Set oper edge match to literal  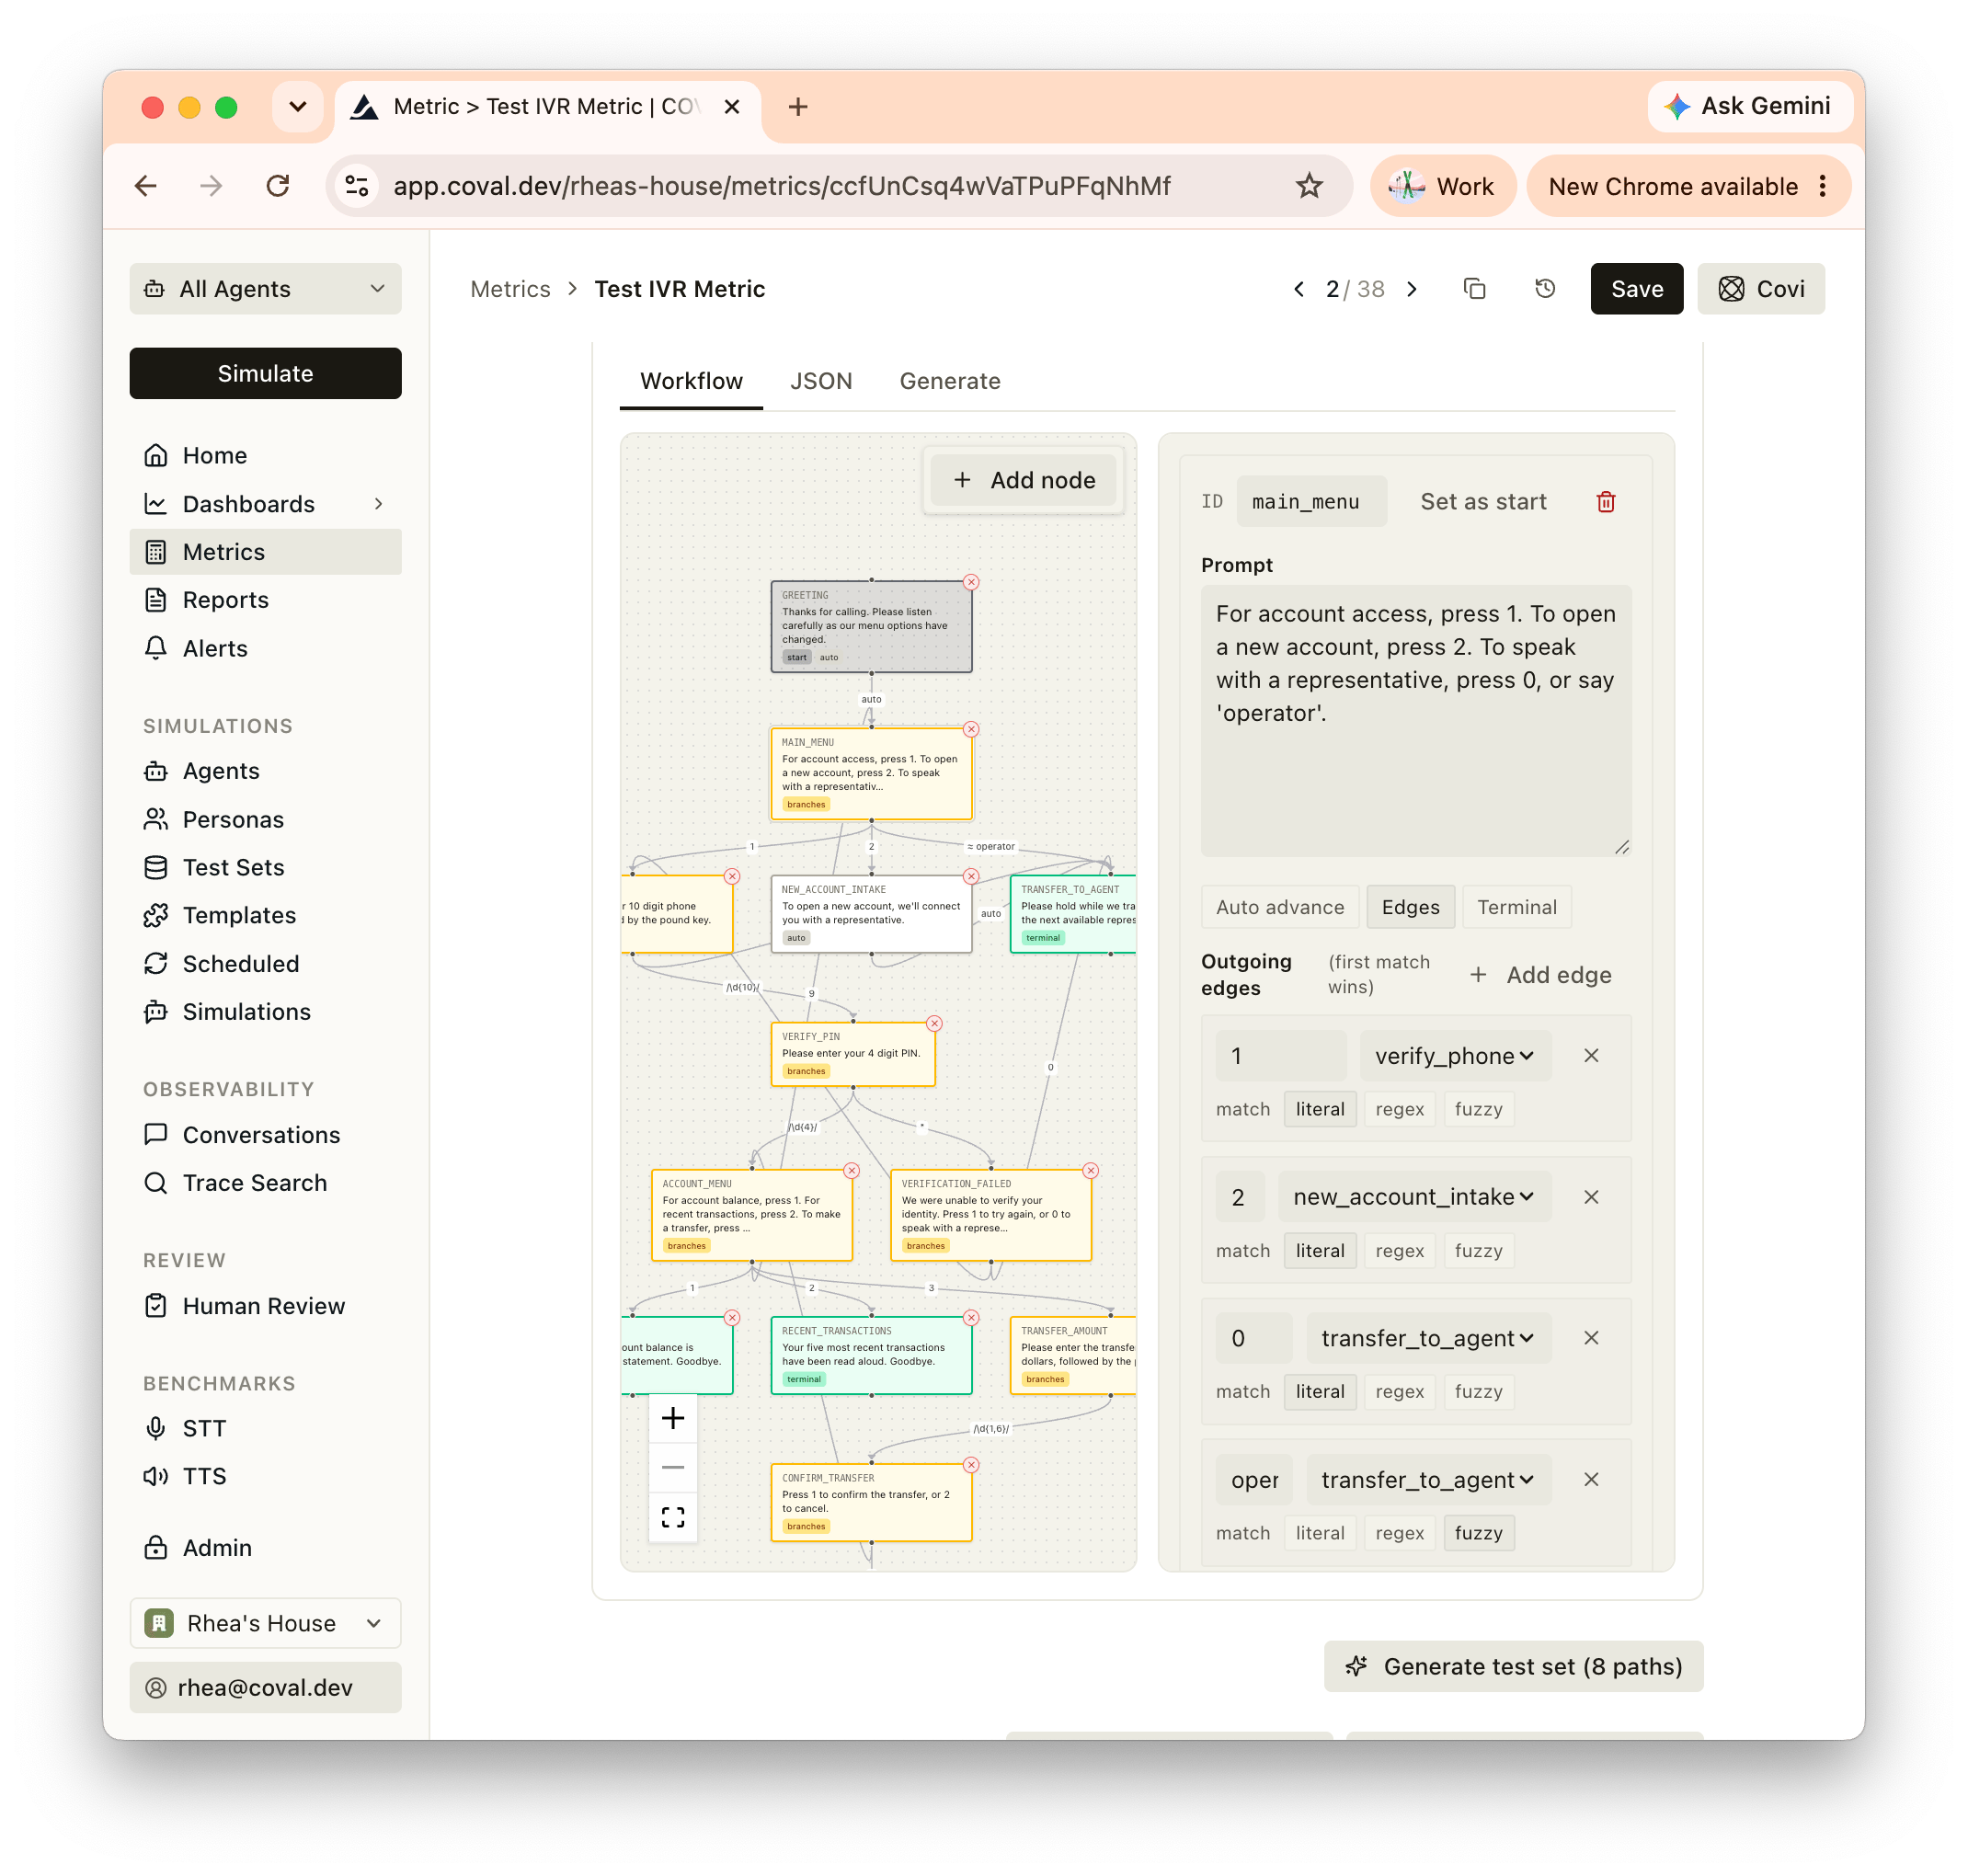tap(1320, 1533)
